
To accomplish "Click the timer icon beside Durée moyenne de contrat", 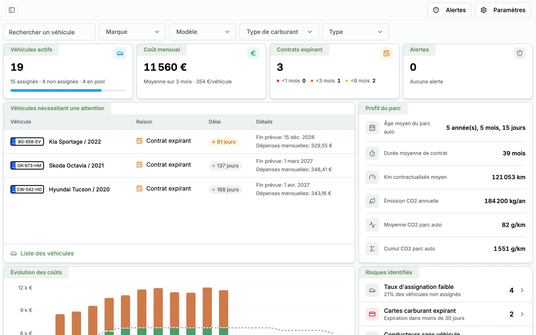I will pyautogui.click(x=372, y=153).
